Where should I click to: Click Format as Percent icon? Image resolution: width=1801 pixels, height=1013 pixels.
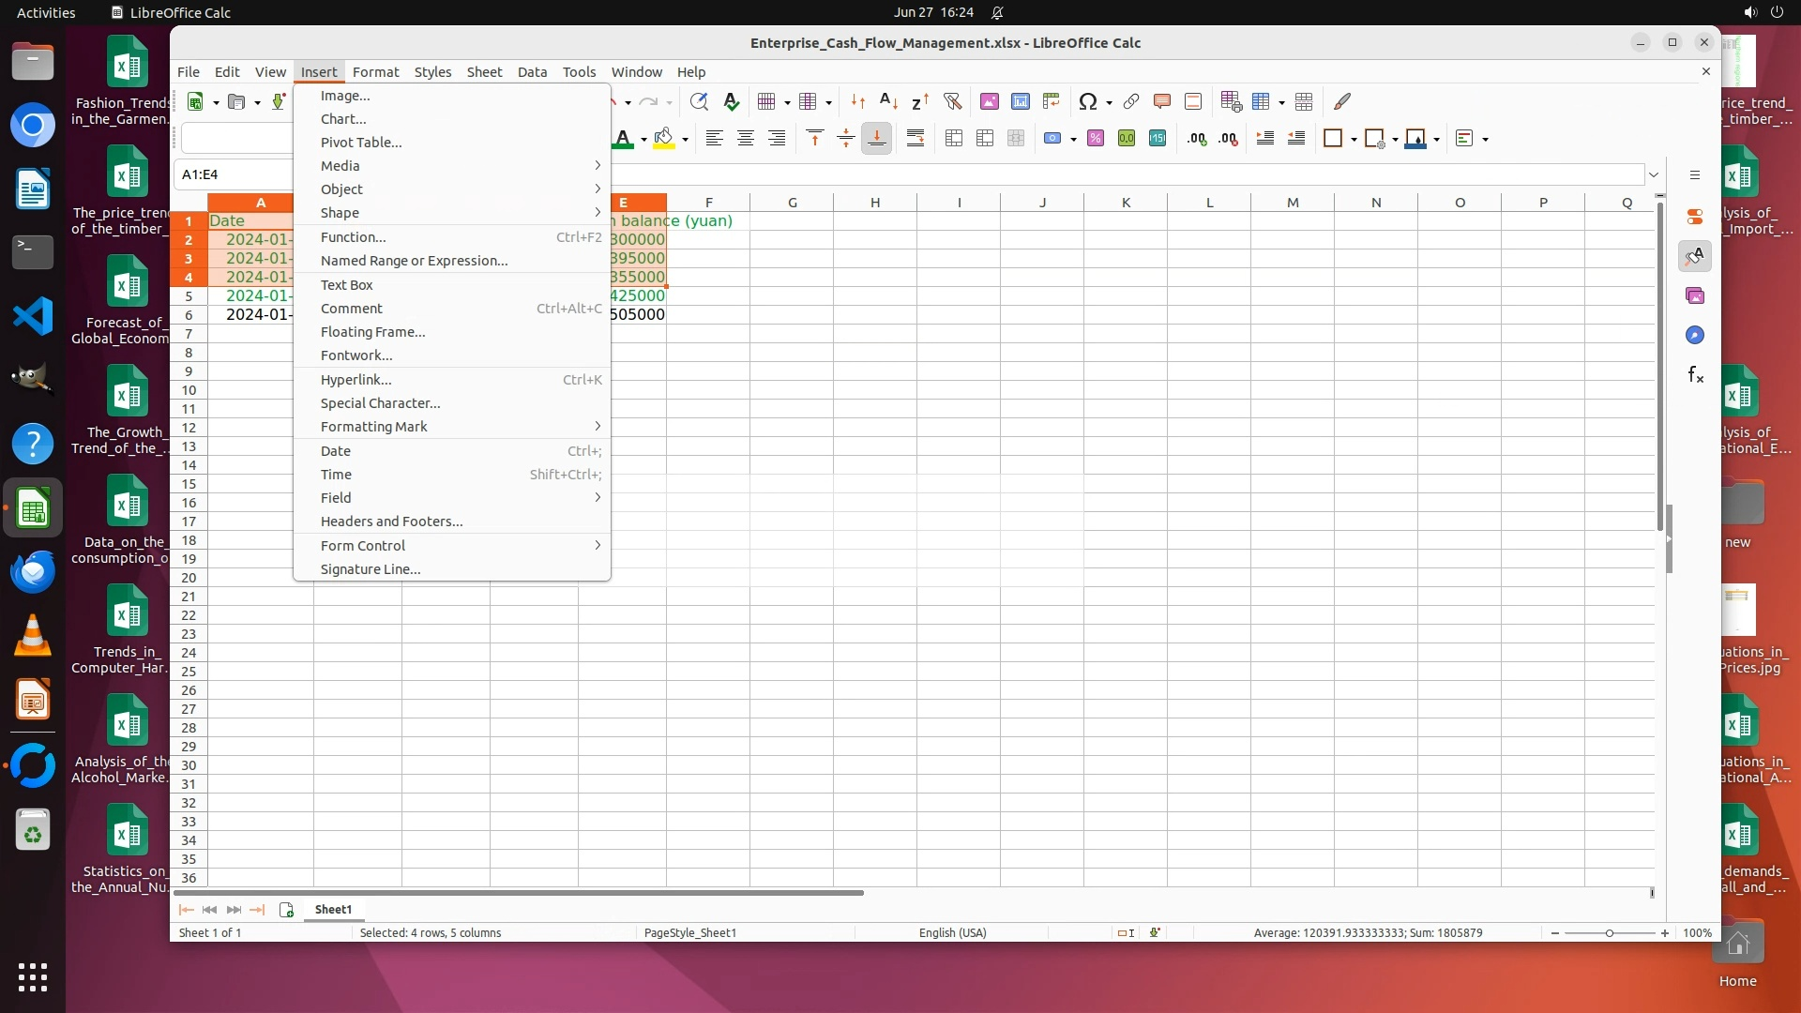tap(1096, 139)
